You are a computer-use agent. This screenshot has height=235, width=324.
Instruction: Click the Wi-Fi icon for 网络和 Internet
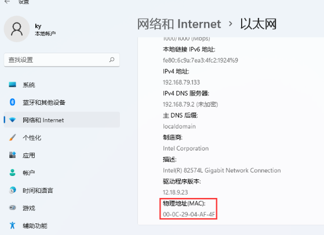[x=13, y=120]
